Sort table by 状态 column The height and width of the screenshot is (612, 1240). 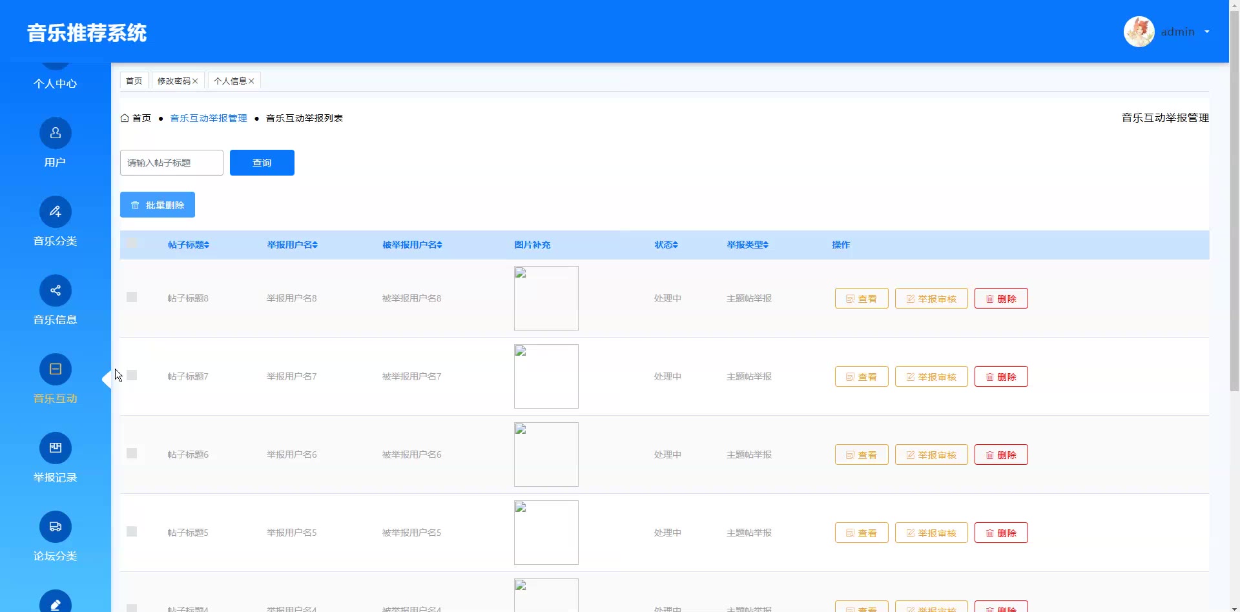[x=676, y=245]
